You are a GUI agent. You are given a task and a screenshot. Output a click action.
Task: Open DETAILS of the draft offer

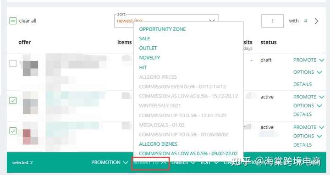tap(302, 84)
